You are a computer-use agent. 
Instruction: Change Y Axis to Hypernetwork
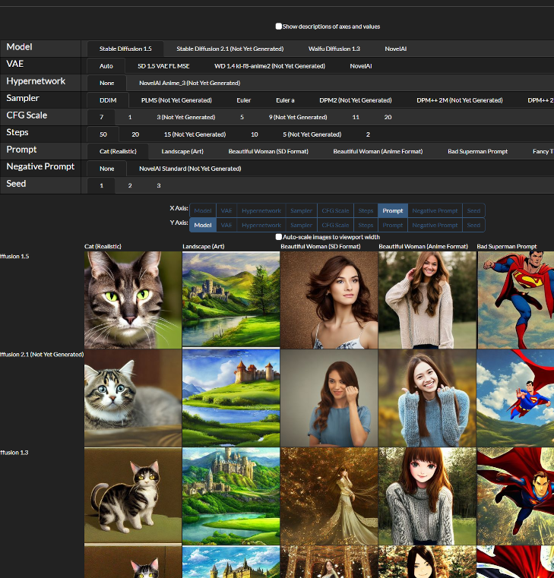[261, 225]
